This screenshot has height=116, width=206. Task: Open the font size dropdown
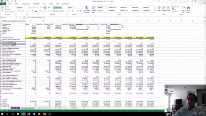(33, 8)
